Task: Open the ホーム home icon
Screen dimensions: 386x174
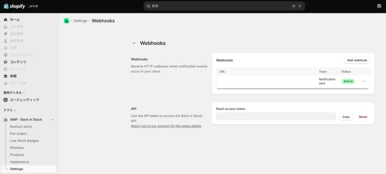Action: (5, 19)
